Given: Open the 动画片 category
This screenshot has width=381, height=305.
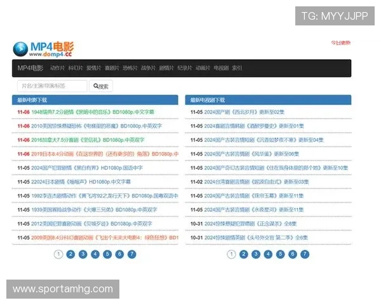Looking at the screenshot, I should pos(203,68).
